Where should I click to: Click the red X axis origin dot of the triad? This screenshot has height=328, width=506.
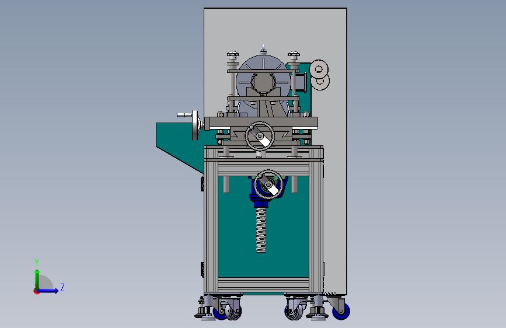(x=36, y=291)
